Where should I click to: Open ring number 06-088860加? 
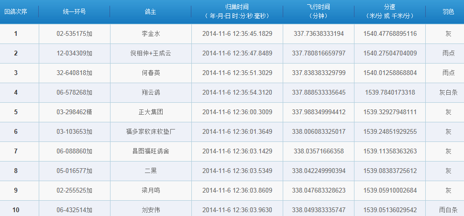[x=74, y=151]
